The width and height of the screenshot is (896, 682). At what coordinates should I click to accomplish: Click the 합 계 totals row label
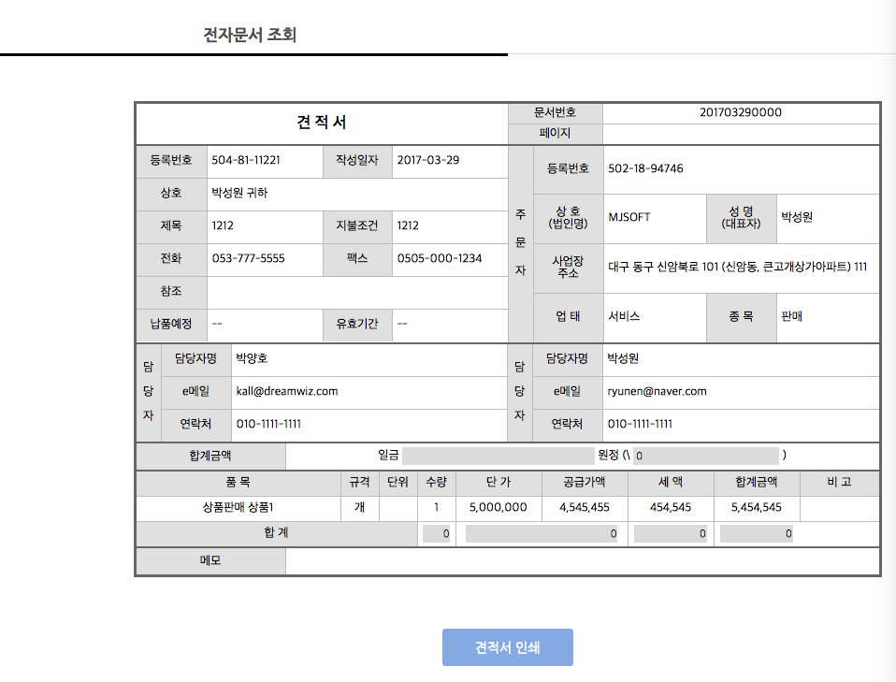(277, 533)
